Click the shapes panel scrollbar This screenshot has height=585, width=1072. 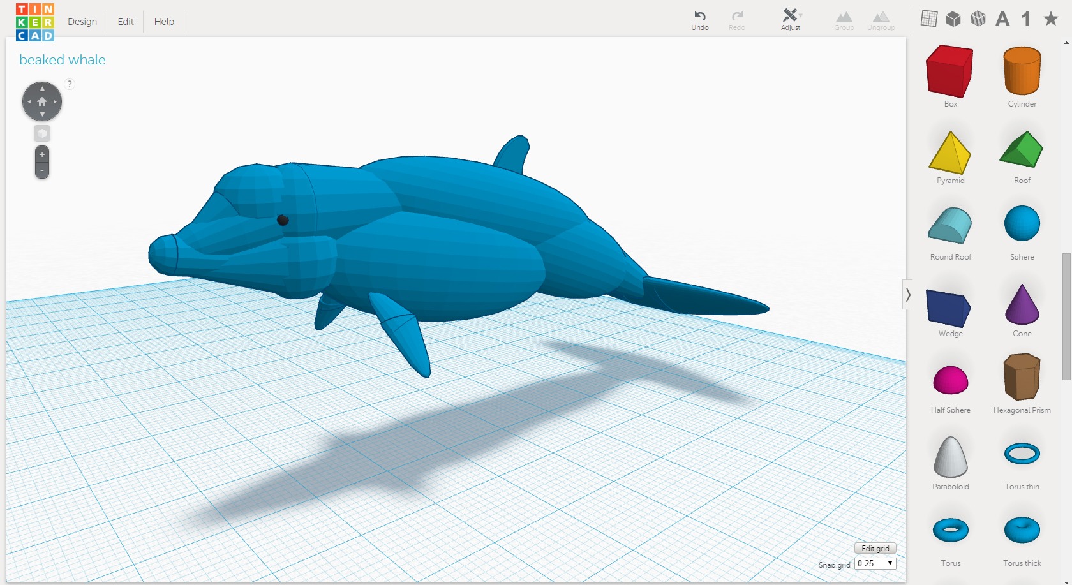pos(1066,316)
